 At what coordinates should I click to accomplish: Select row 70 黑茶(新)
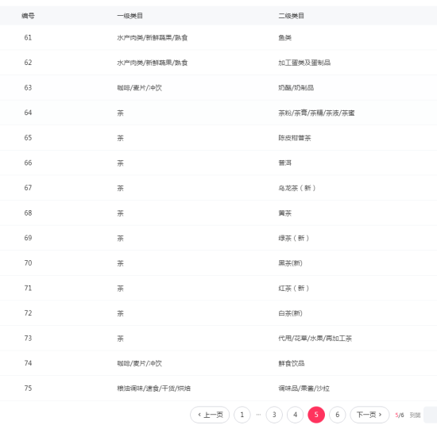click(x=218, y=263)
